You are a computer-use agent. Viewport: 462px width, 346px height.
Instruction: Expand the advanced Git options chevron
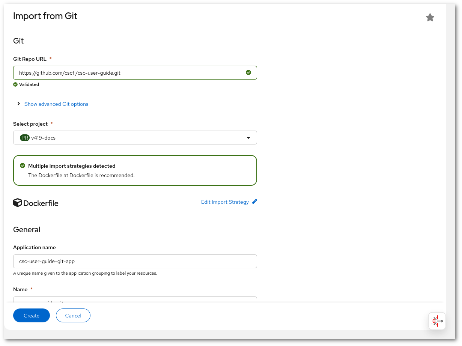point(18,104)
